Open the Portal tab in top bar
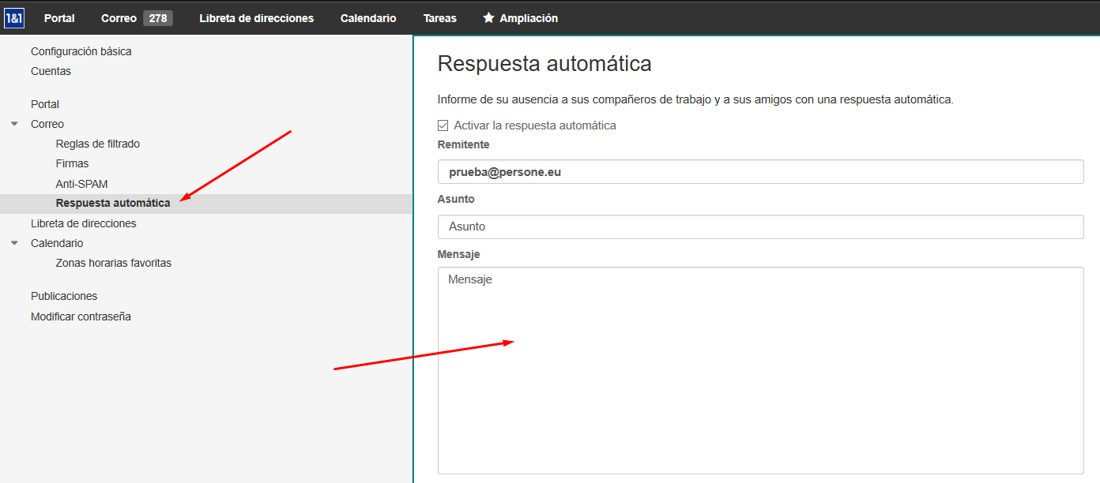Screen dimensions: 1100x483 click(59, 17)
